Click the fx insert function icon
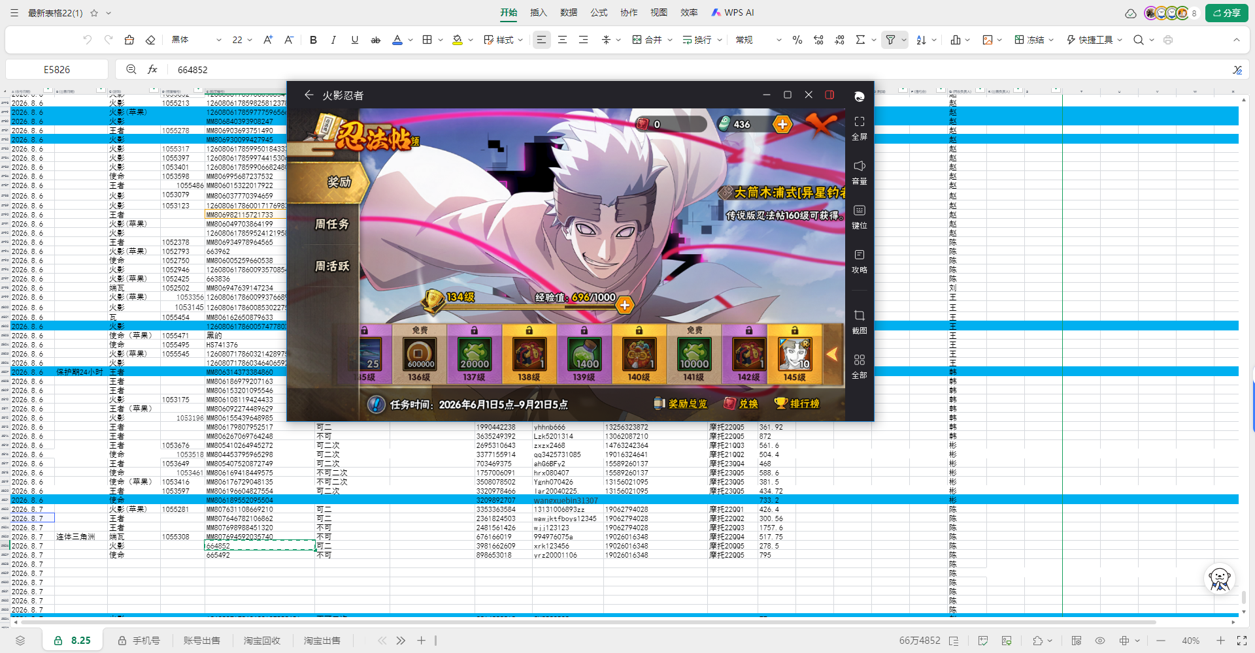1255x653 pixels. coord(152,69)
